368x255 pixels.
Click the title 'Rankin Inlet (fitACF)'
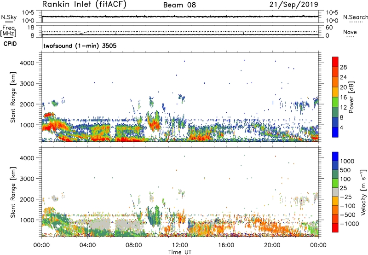pos(84,5)
